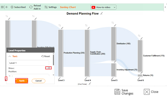Open the Position dropdown box
167x97 pixels.
[x=29, y=75]
